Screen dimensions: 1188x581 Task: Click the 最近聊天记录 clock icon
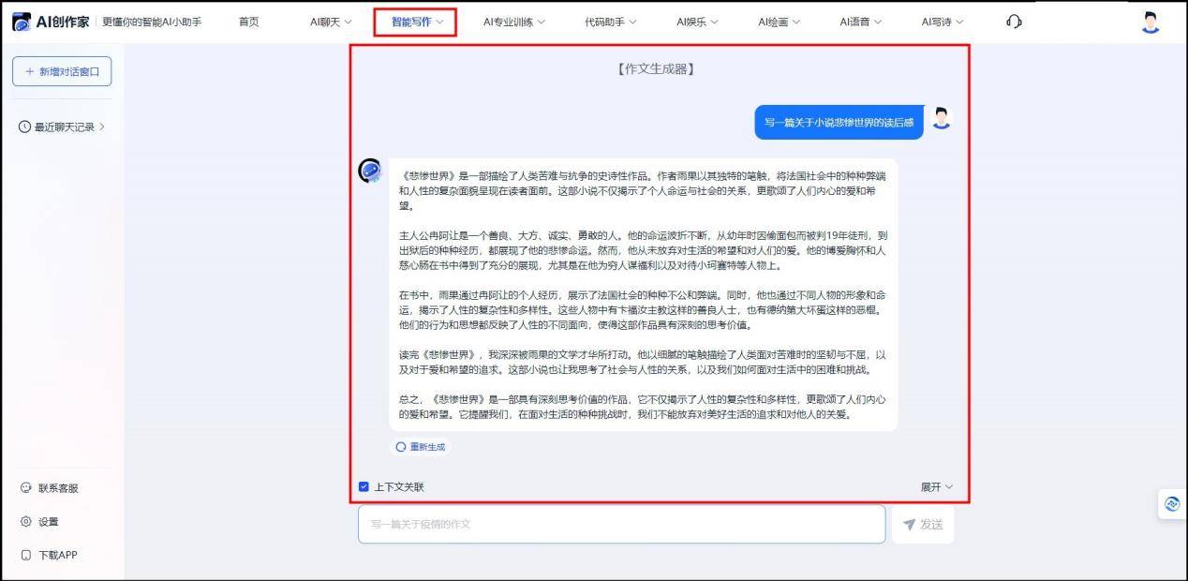(x=24, y=127)
